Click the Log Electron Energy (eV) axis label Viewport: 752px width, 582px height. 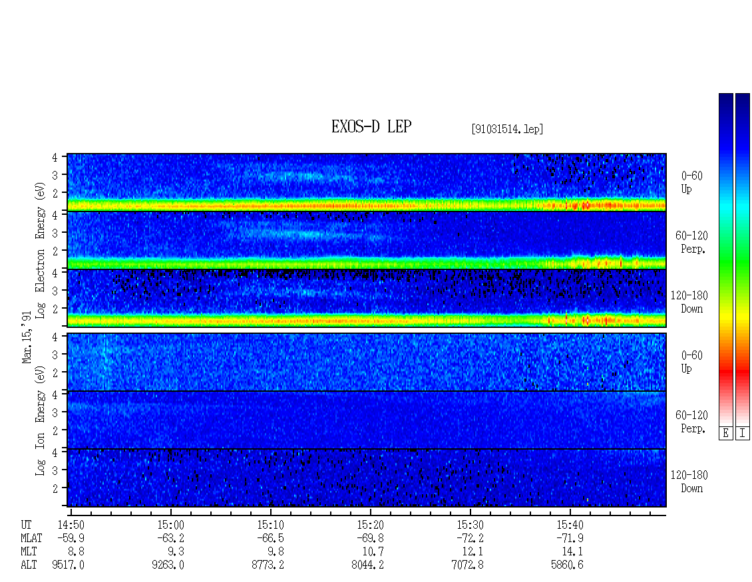[x=41, y=250]
